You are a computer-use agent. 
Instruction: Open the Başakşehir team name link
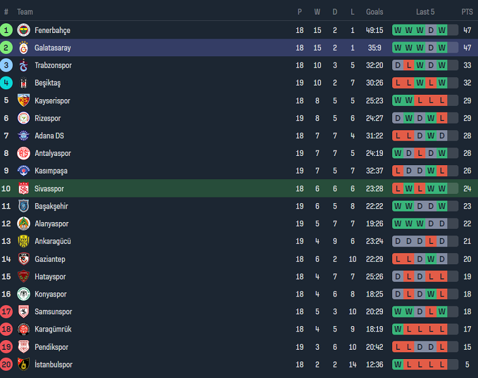point(51,207)
